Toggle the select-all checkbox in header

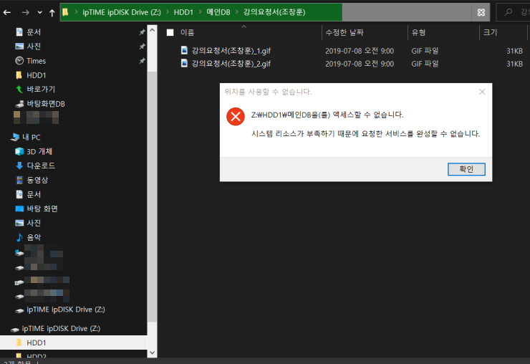(170, 32)
